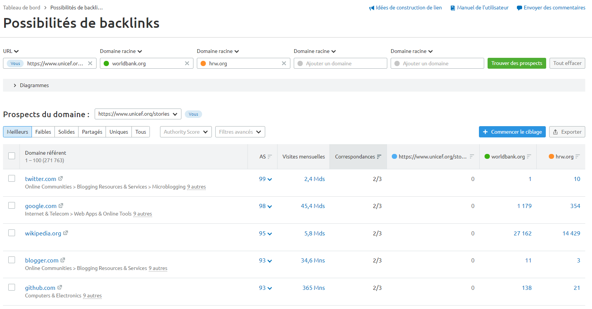Open github.com external link icon

click(60, 288)
